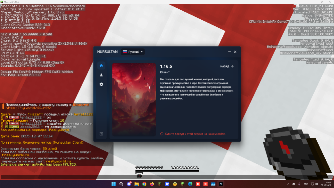
Task: Show hidden system tray icons
Action: (288, 184)
